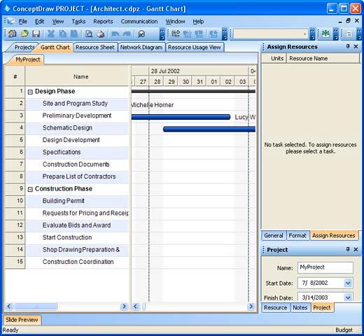Image resolution: width=364 pixels, height=336 pixels.
Task: Click the Gantt chart scroll left arrow
Action: [135, 306]
